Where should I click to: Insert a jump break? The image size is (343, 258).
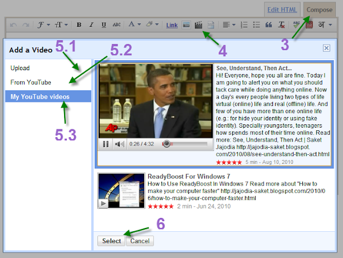(x=210, y=25)
